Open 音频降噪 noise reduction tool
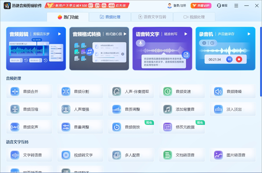This screenshot has width=262, height=173. point(233,91)
